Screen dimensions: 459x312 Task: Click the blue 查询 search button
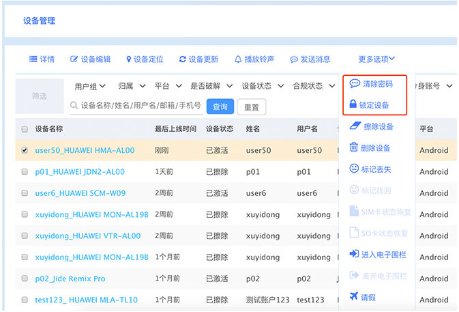220,107
